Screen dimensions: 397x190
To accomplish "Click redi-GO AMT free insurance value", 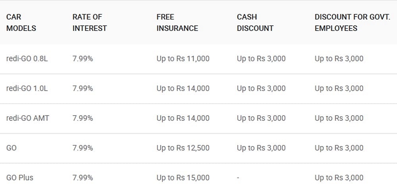I will 183,118.
